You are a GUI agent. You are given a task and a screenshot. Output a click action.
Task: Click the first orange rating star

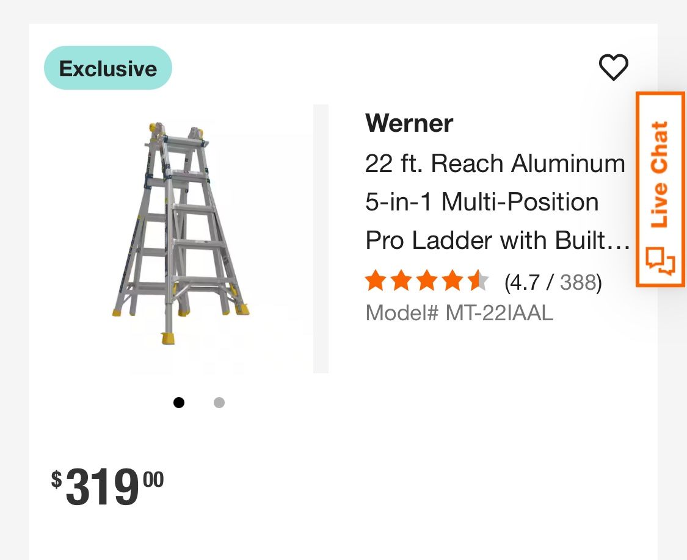[376, 282]
